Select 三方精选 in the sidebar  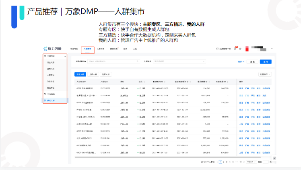pos(51,94)
